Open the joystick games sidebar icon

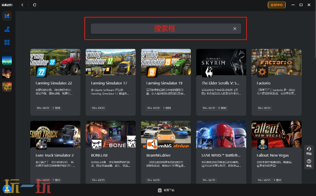pyautogui.click(x=7, y=29)
